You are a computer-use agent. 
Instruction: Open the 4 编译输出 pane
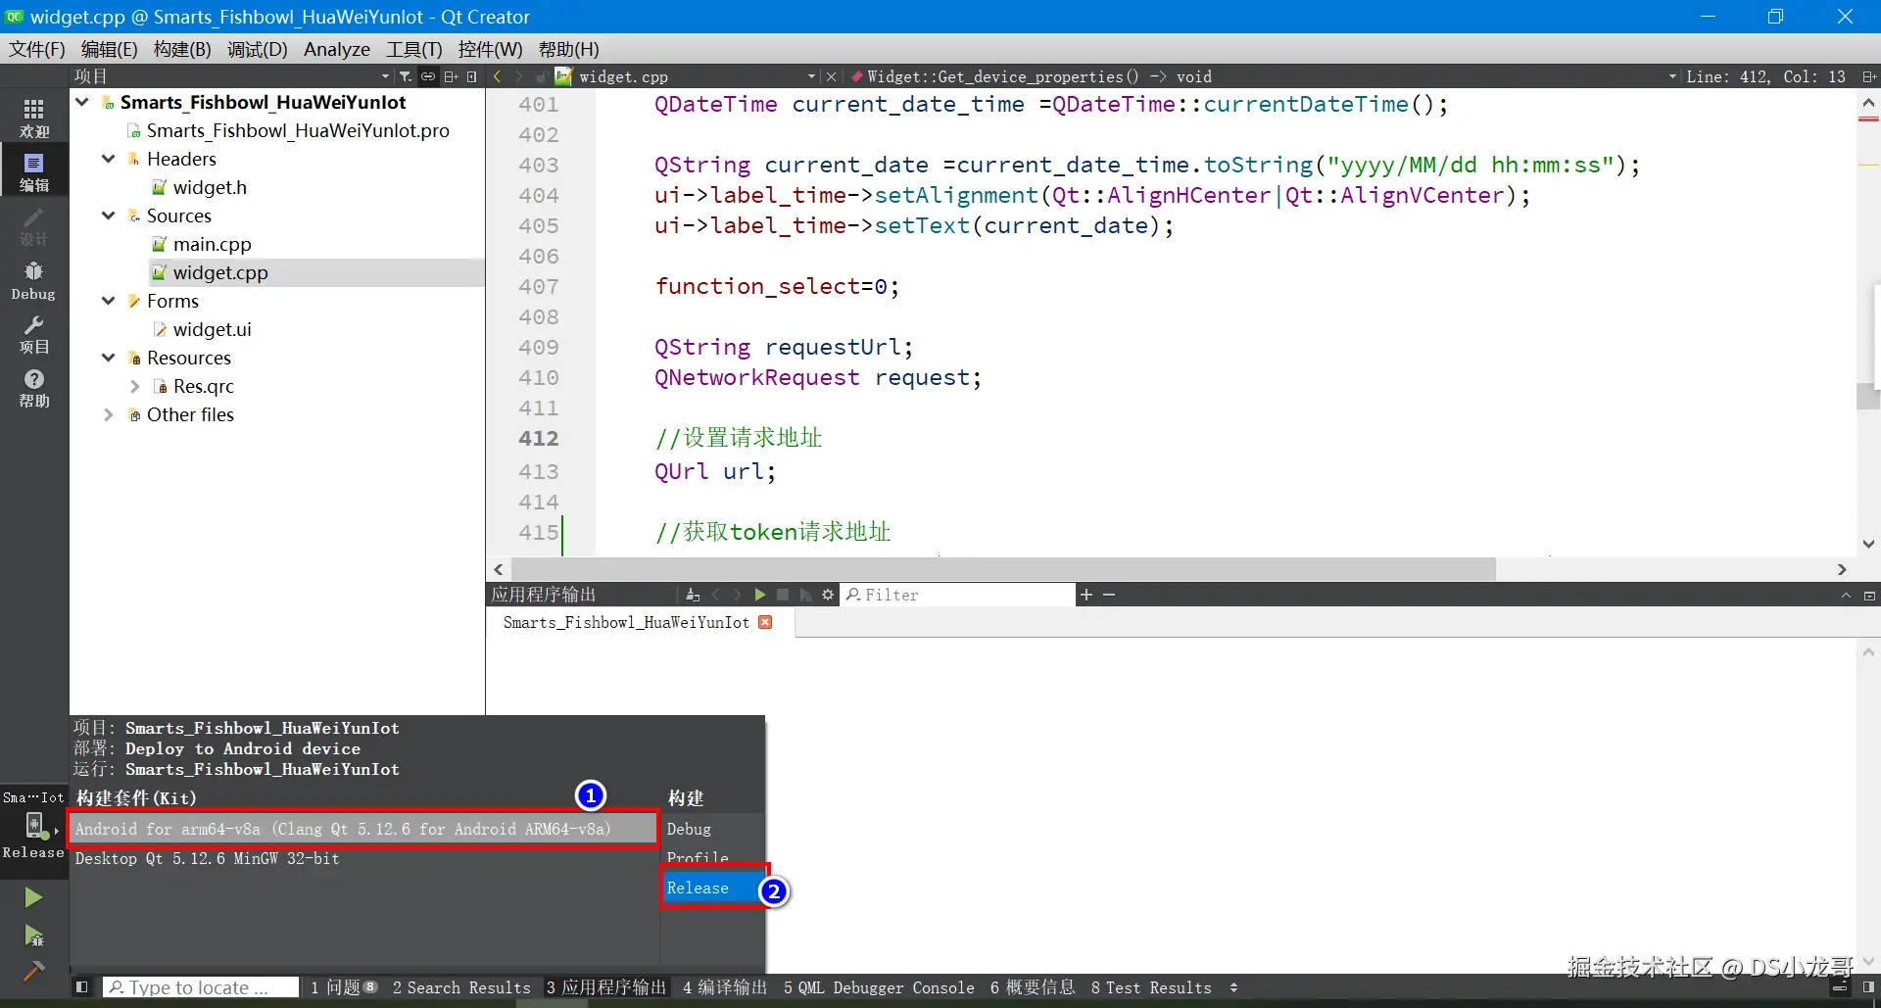pos(725,987)
